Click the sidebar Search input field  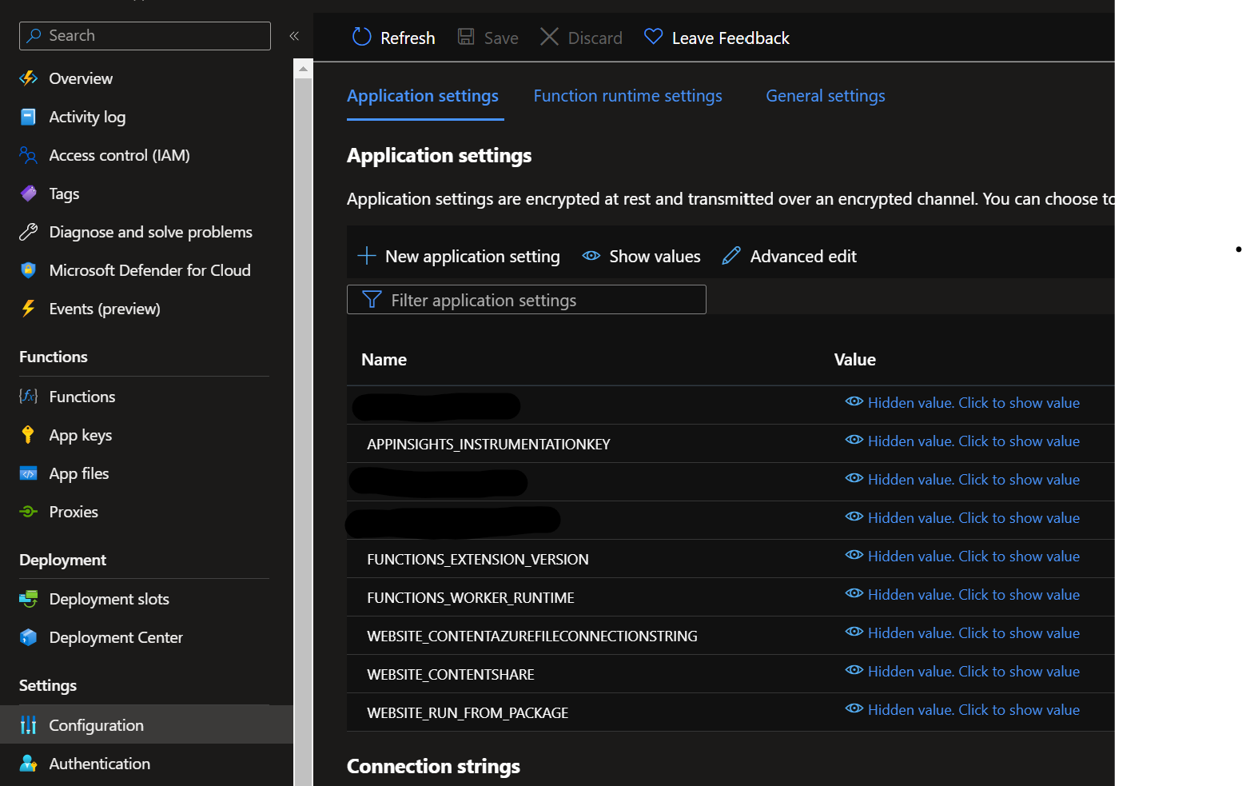pyautogui.click(x=145, y=36)
